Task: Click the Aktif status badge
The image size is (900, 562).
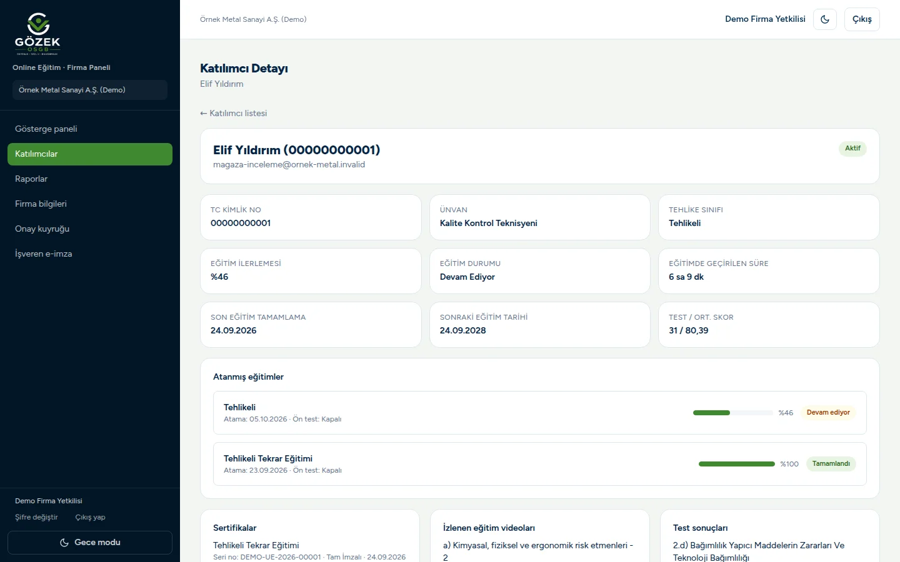Action: [x=852, y=149]
